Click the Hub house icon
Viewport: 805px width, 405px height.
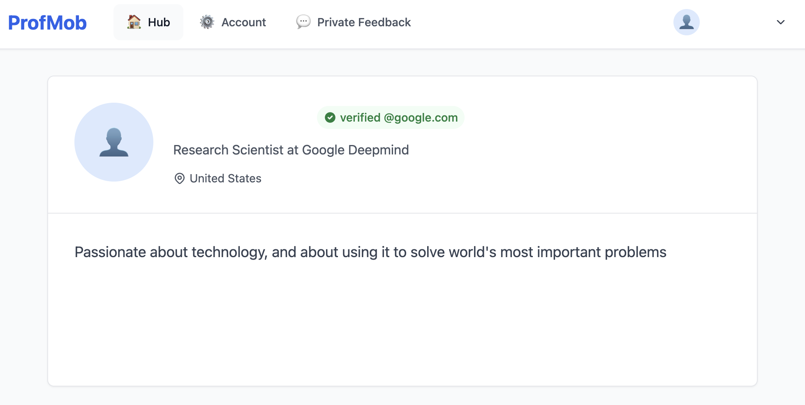point(134,22)
